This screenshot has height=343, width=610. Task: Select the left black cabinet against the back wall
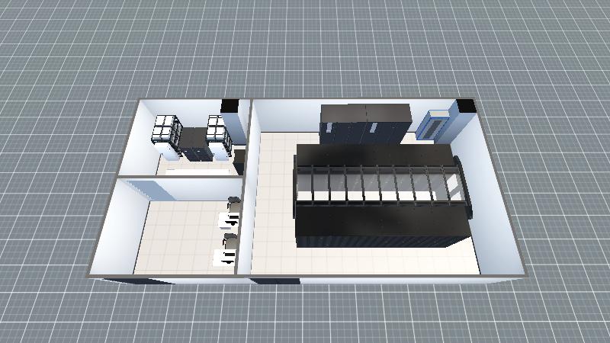coord(343,124)
